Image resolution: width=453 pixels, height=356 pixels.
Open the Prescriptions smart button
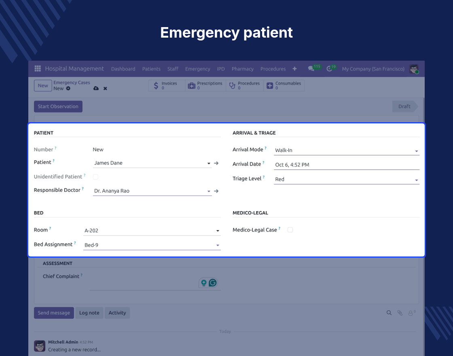point(205,85)
